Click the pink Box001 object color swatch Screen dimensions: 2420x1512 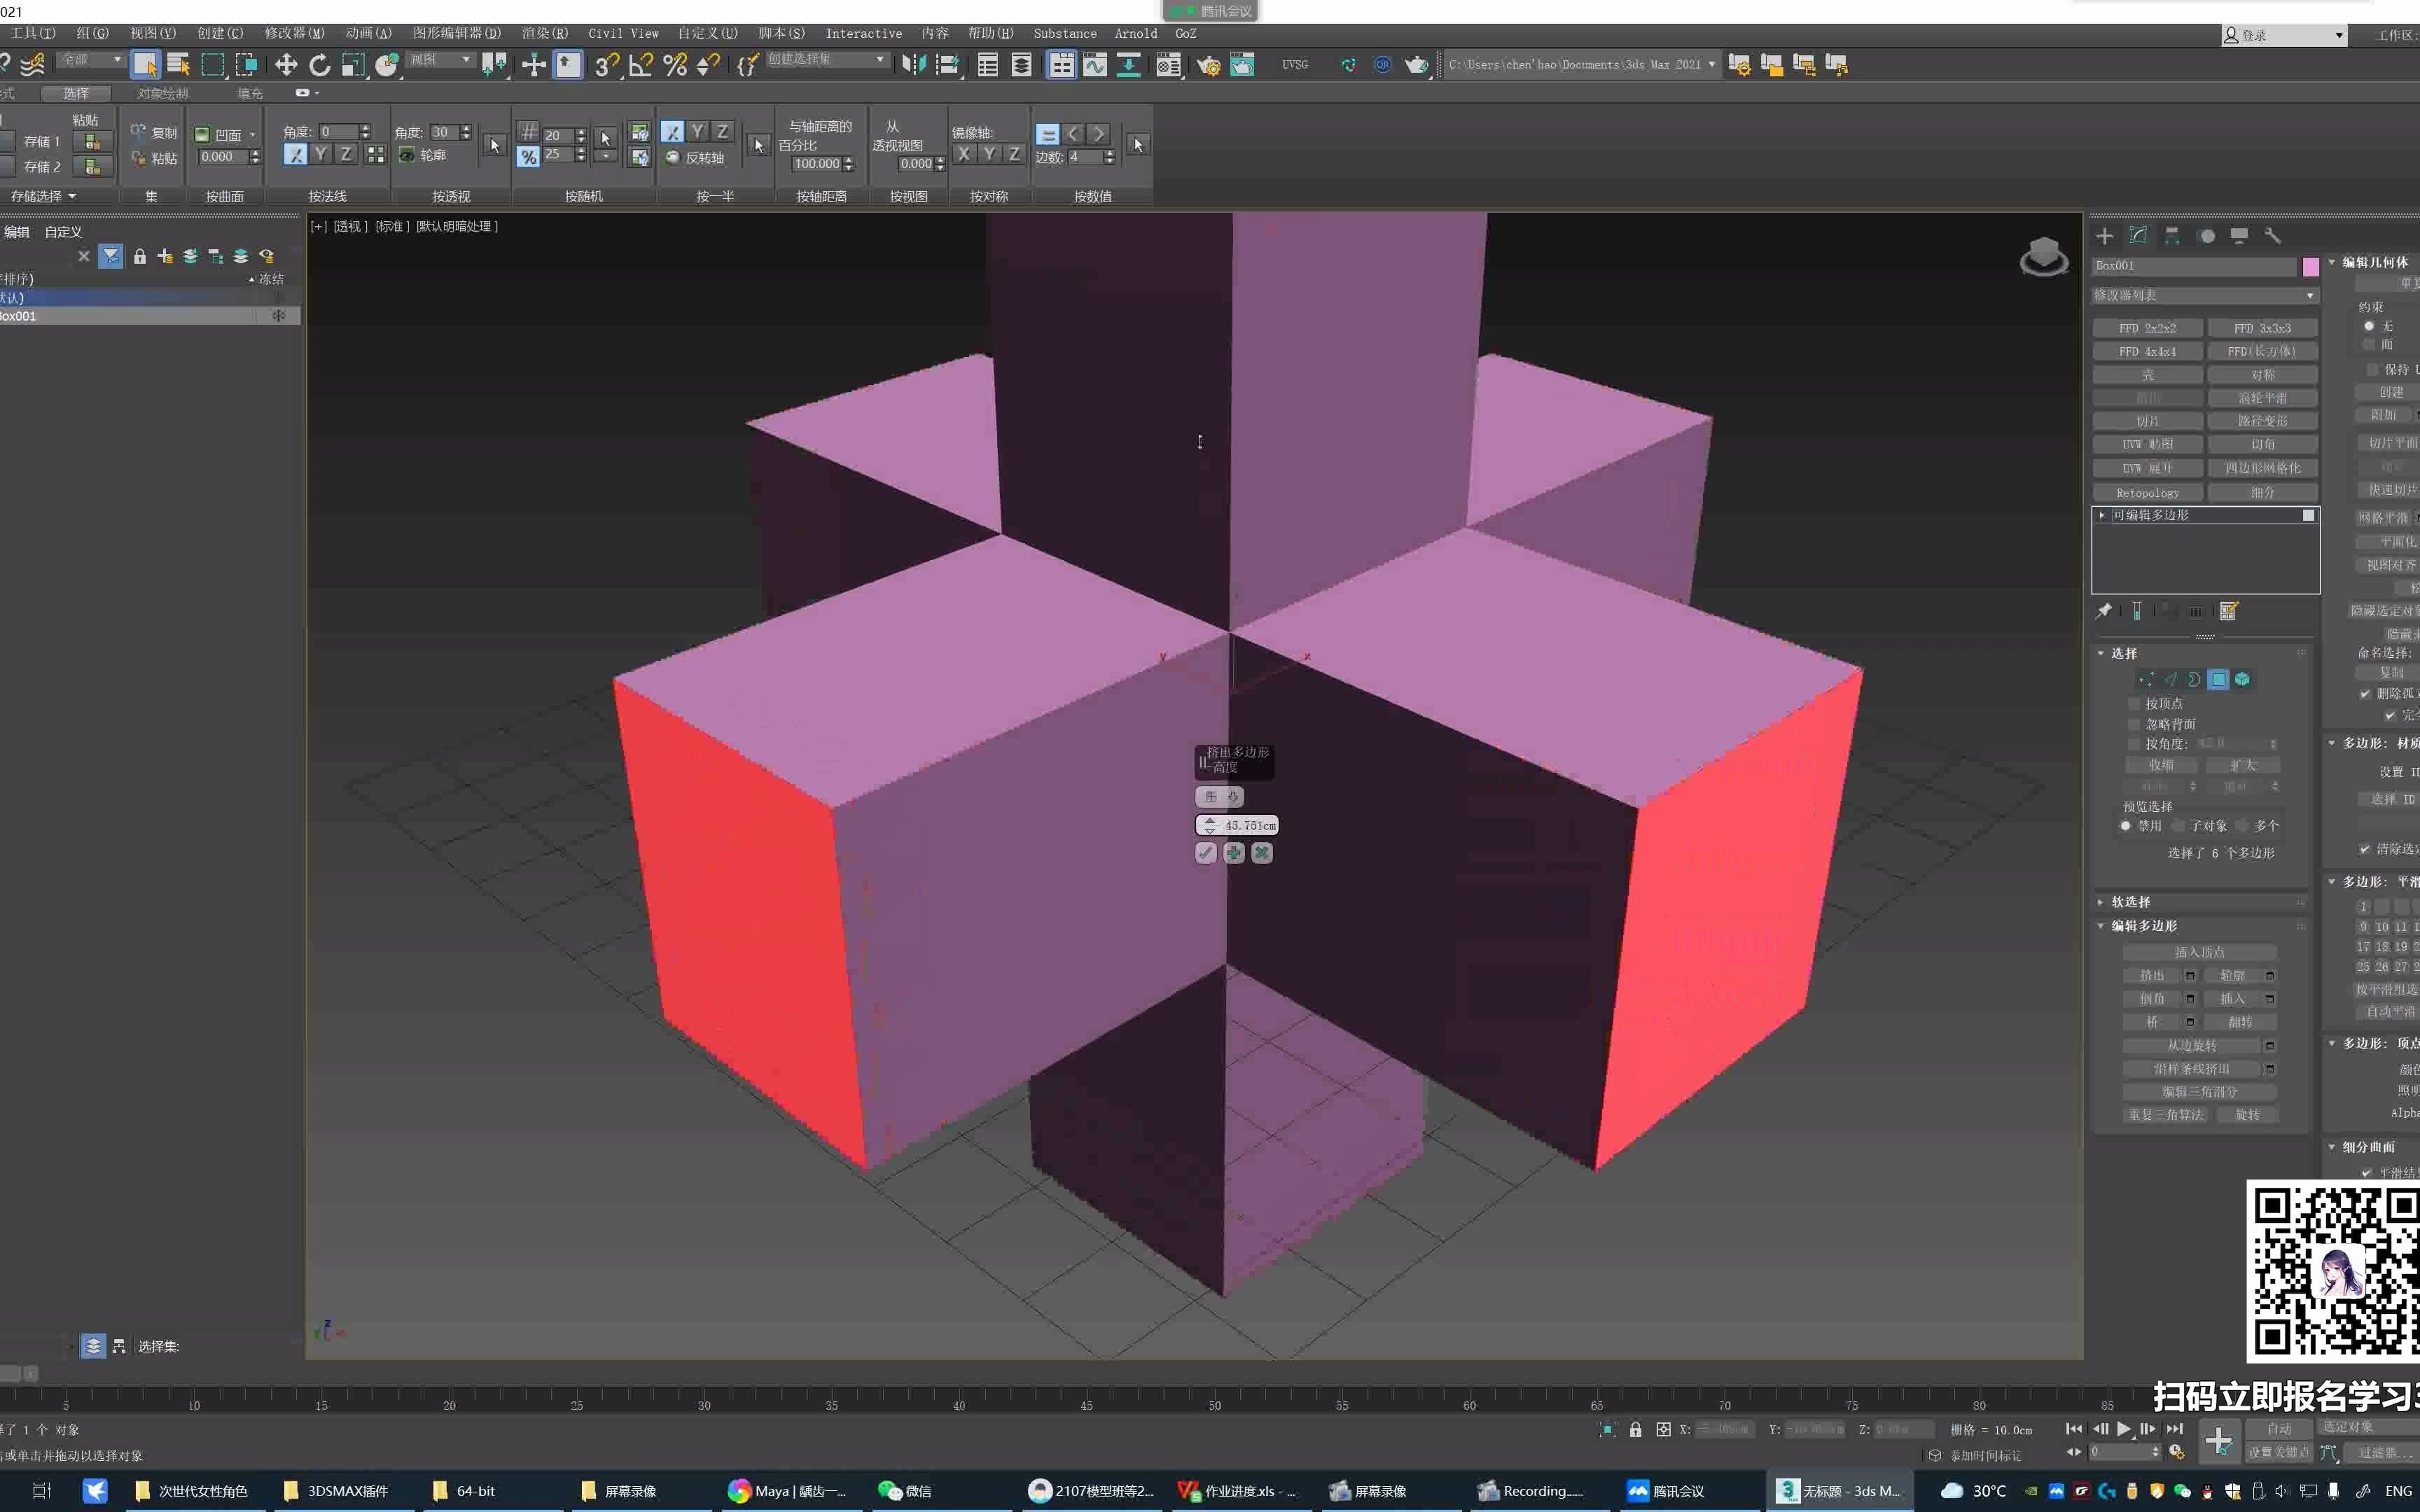(x=2310, y=266)
